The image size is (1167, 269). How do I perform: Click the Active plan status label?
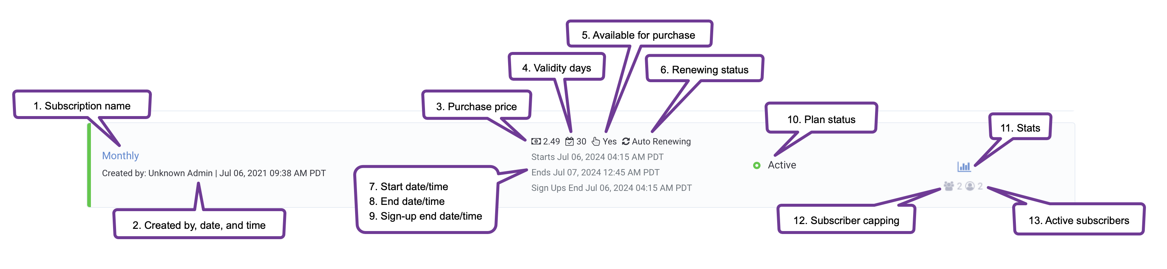point(782,165)
